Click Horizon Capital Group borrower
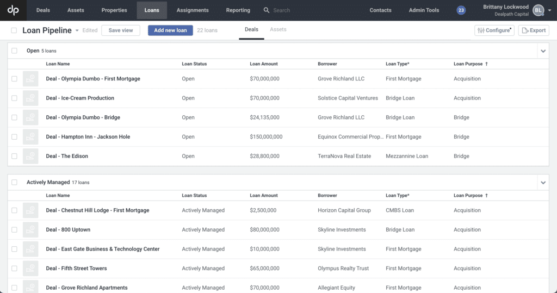The width and height of the screenshot is (557, 293). (344, 210)
